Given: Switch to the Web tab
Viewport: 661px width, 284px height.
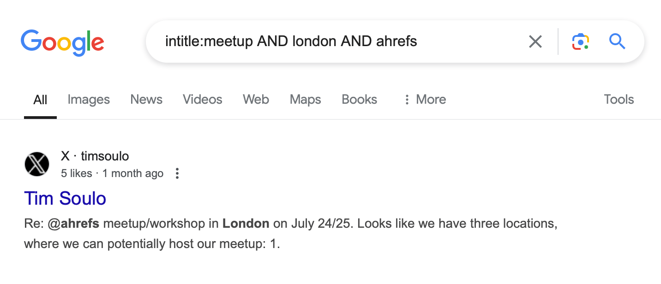Looking at the screenshot, I should [256, 99].
